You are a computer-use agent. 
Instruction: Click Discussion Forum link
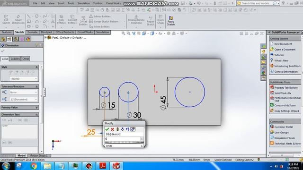coord(285,138)
